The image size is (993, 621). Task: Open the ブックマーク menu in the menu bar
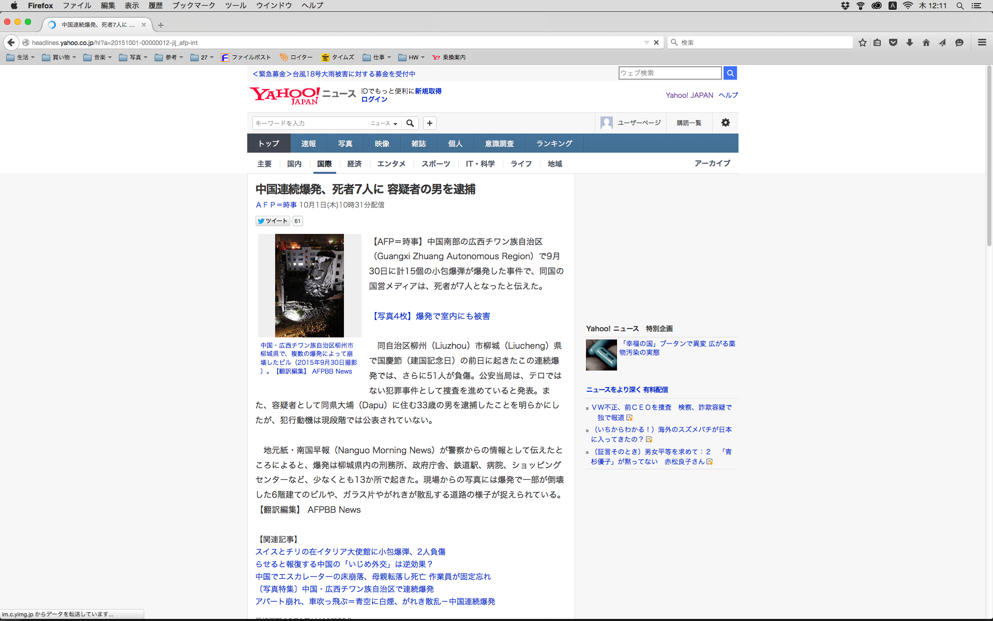pyautogui.click(x=193, y=6)
